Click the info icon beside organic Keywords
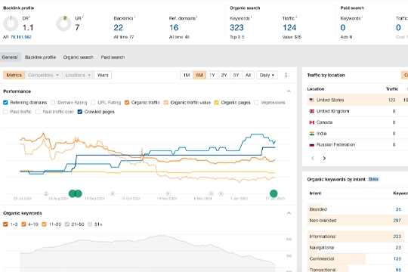408x272 pixels. pyautogui.click(x=251, y=17)
